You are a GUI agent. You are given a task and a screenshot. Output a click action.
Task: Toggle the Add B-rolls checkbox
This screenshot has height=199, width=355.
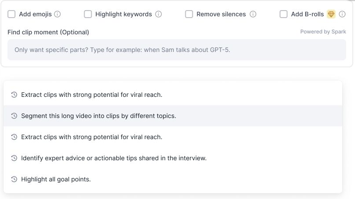pos(284,14)
